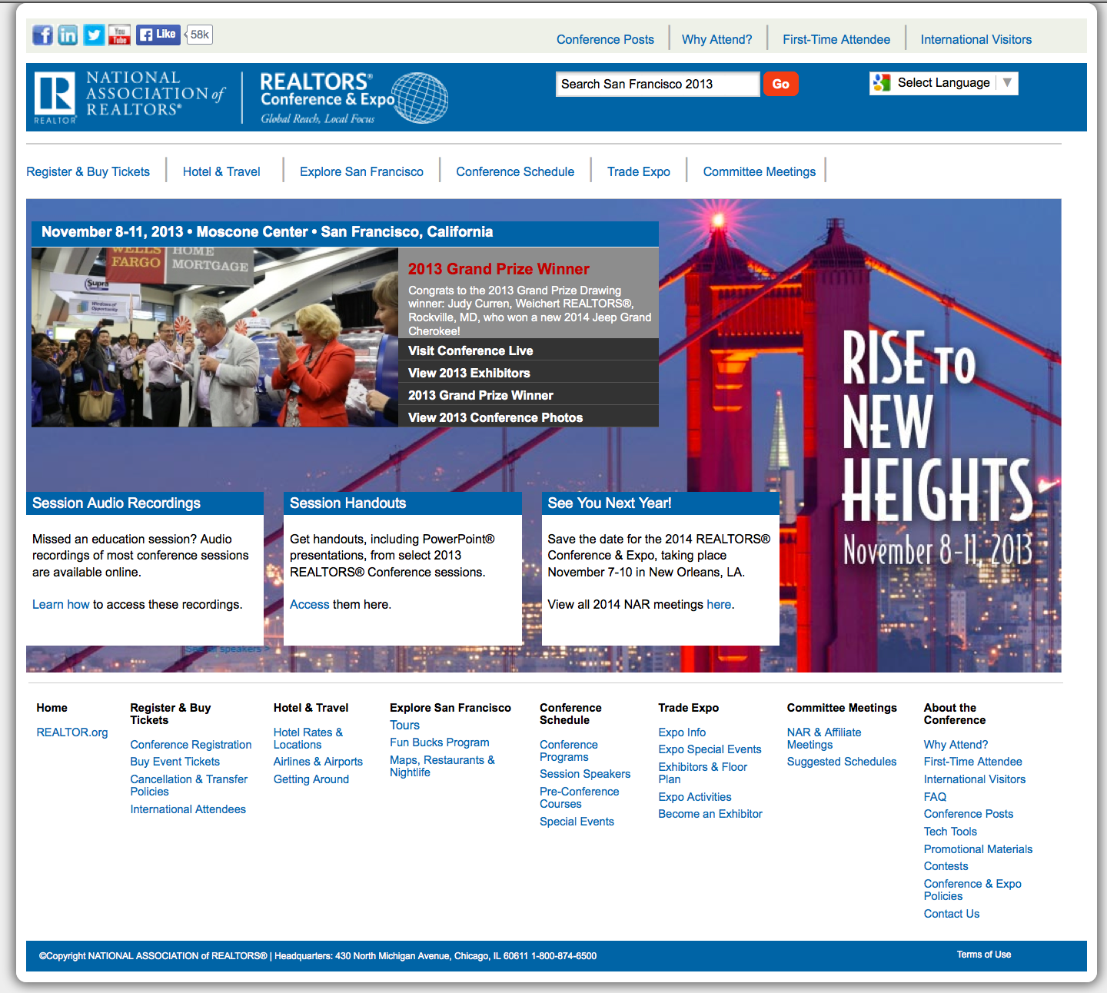Click the National Association of Realtors logo
This screenshot has width=1107, height=993.
[130, 98]
